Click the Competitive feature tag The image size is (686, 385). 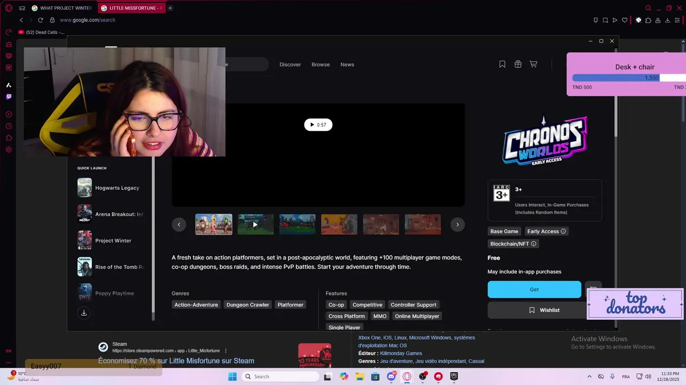[367, 305]
